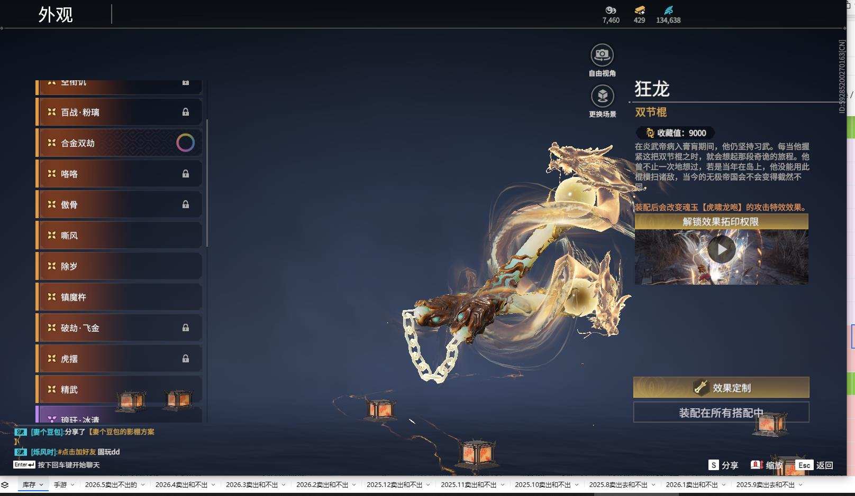The width and height of the screenshot is (855, 496).
Task: Click the 解锁效果拓印权限 banner
Action: point(721,221)
